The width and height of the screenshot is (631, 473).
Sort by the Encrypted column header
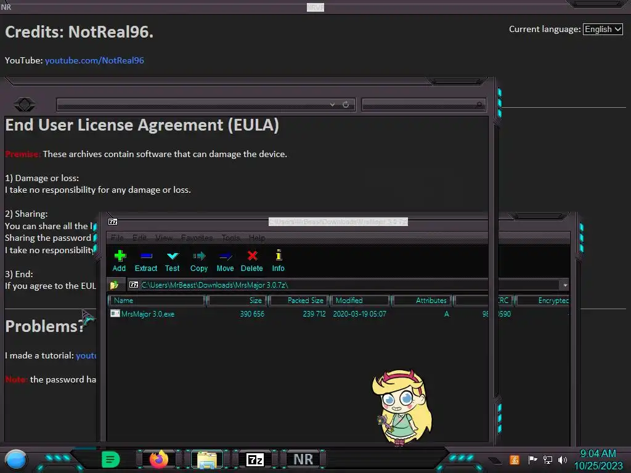543,301
